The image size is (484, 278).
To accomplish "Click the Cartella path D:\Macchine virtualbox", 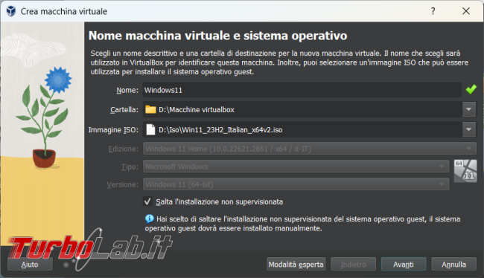I will click(197, 110).
